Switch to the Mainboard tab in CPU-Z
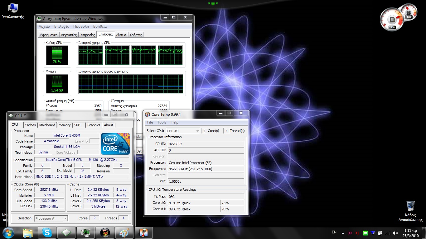Viewport: 426px width, 239px height. click(47, 125)
